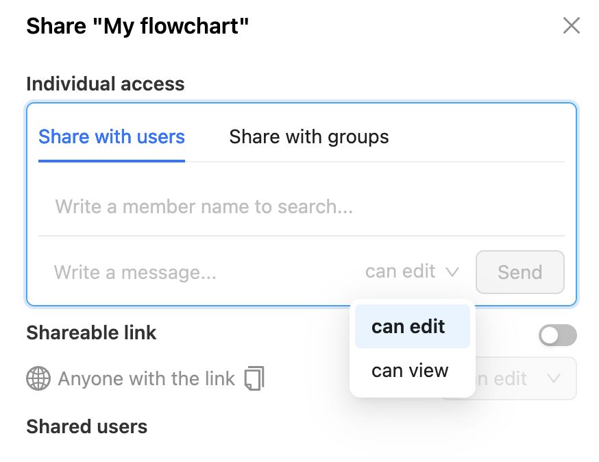Click the chevron in the link permission box

[554, 378]
